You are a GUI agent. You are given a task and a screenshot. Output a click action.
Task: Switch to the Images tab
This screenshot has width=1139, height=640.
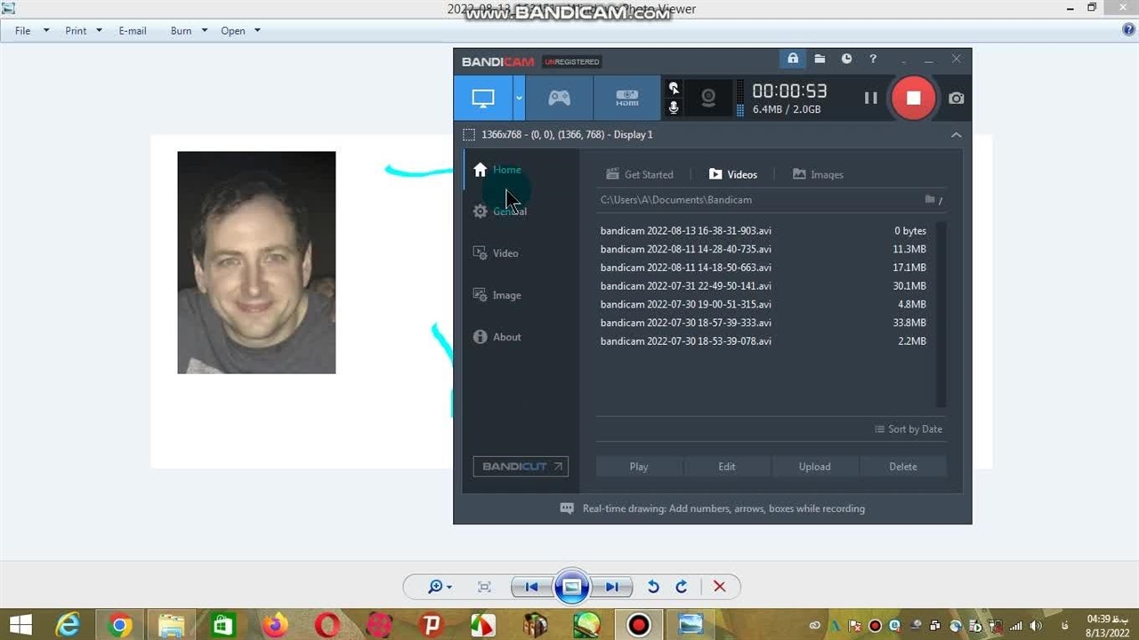[x=818, y=174]
